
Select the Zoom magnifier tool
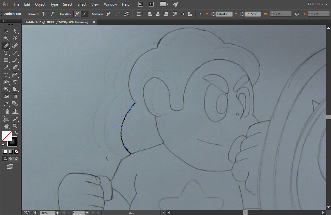(15, 126)
